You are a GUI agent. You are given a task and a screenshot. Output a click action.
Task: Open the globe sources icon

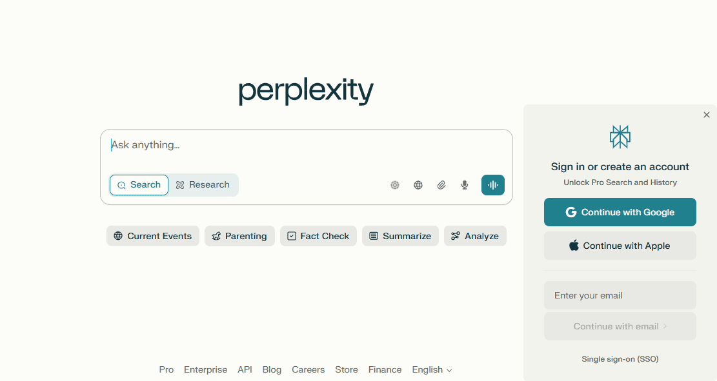click(x=418, y=185)
